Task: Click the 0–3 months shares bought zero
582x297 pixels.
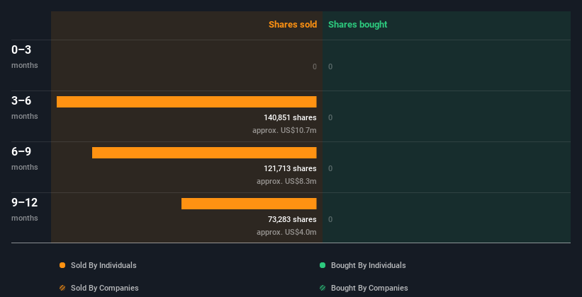Action: coord(330,66)
